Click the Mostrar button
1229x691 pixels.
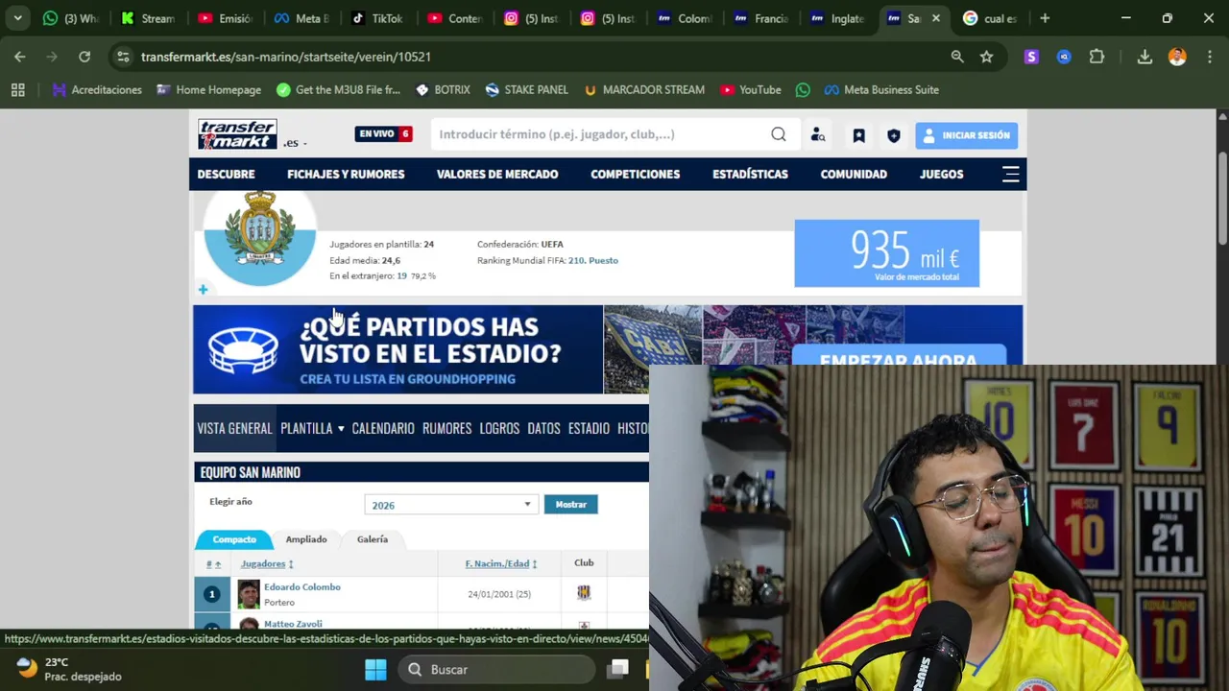570,504
